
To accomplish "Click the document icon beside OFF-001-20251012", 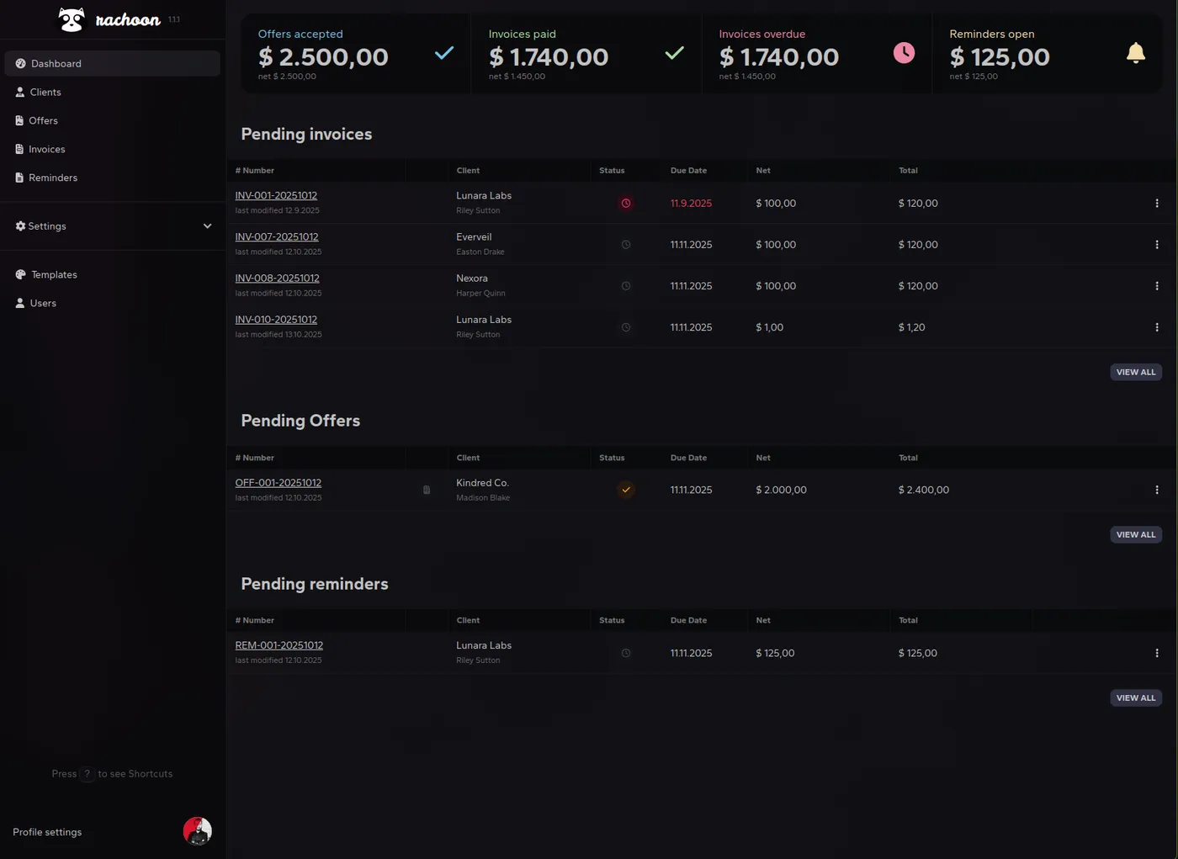I will pyautogui.click(x=426, y=489).
